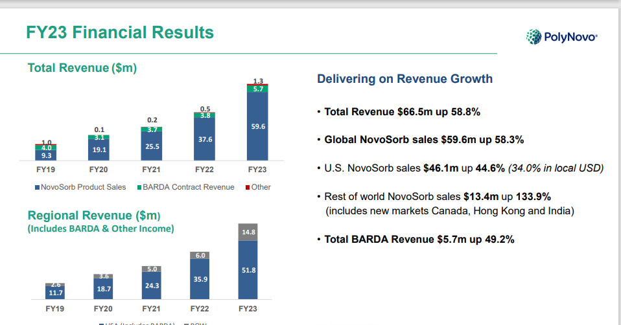Click the 14.8 grey segment label on regional FY23 bar

pyautogui.click(x=249, y=232)
